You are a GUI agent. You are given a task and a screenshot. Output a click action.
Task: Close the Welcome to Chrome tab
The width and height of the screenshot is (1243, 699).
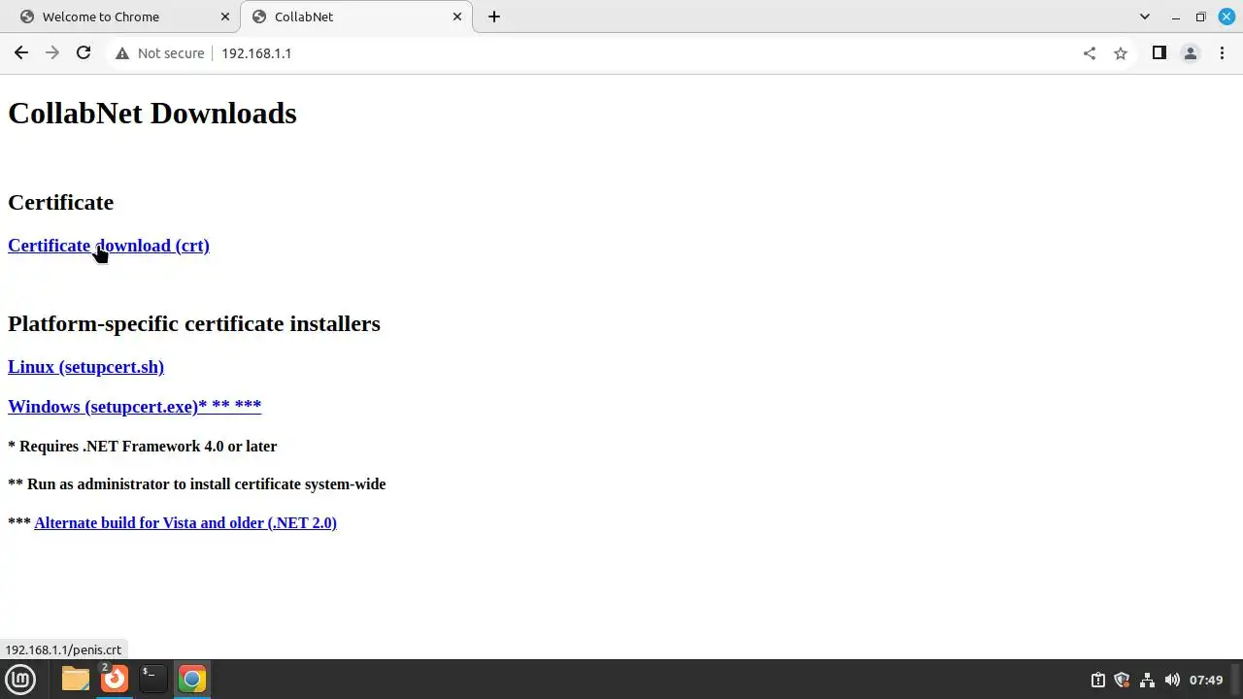click(225, 17)
